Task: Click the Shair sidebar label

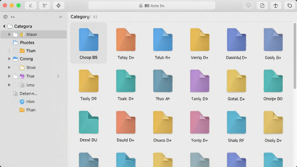Action: (31, 68)
